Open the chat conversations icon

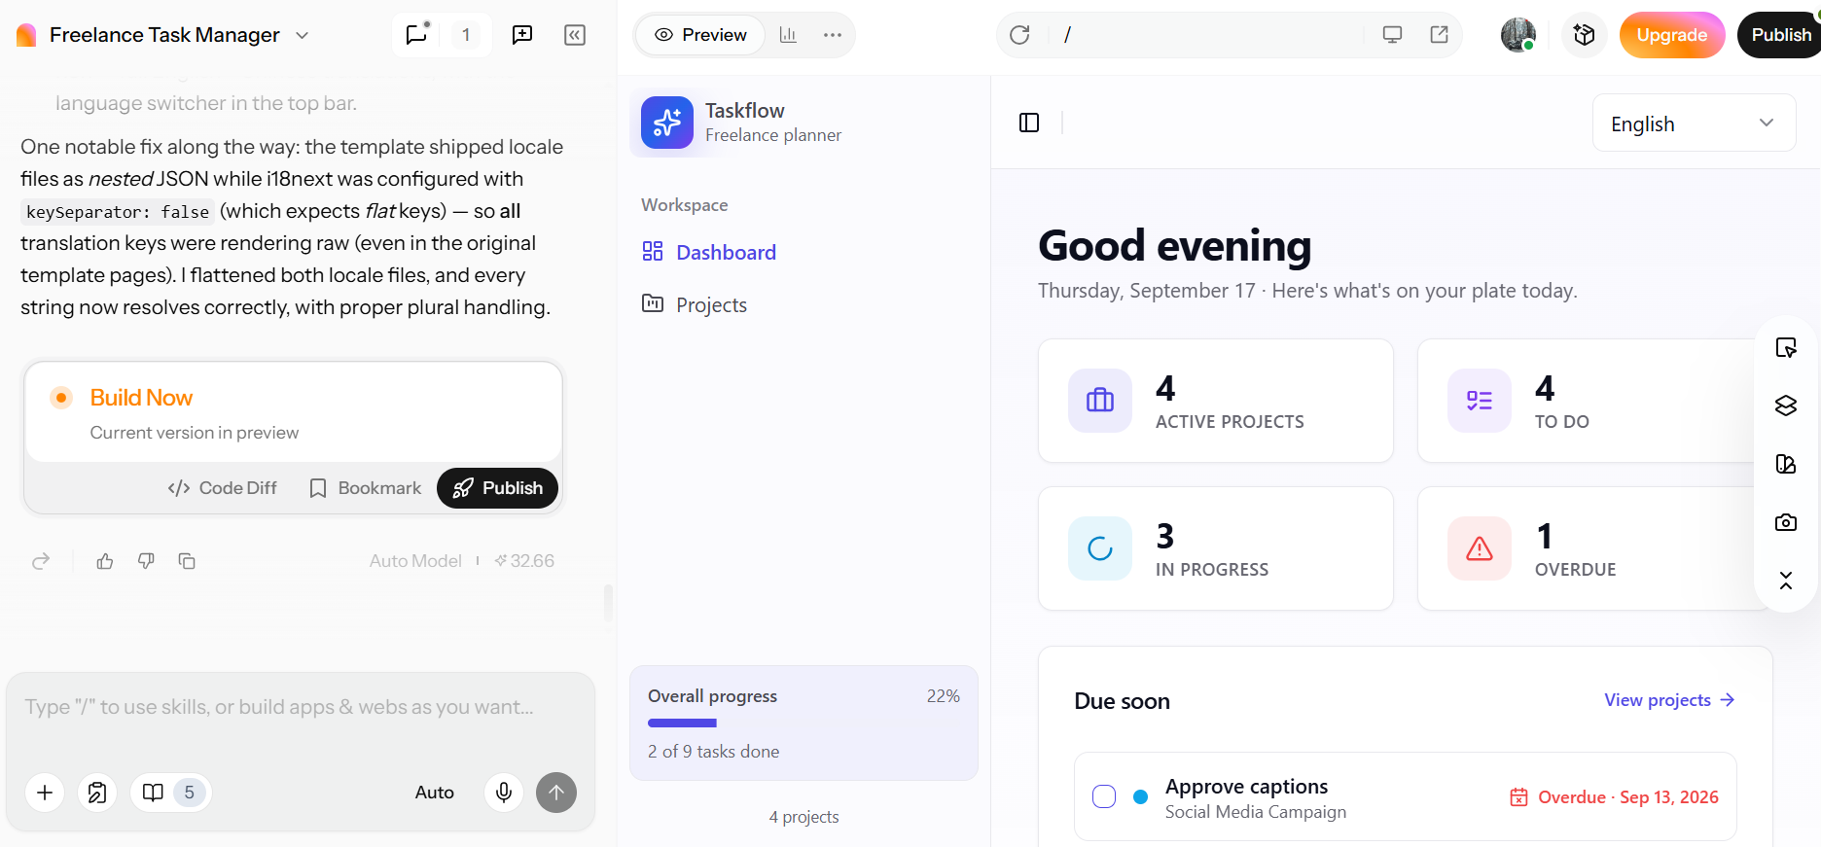[x=416, y=35]
